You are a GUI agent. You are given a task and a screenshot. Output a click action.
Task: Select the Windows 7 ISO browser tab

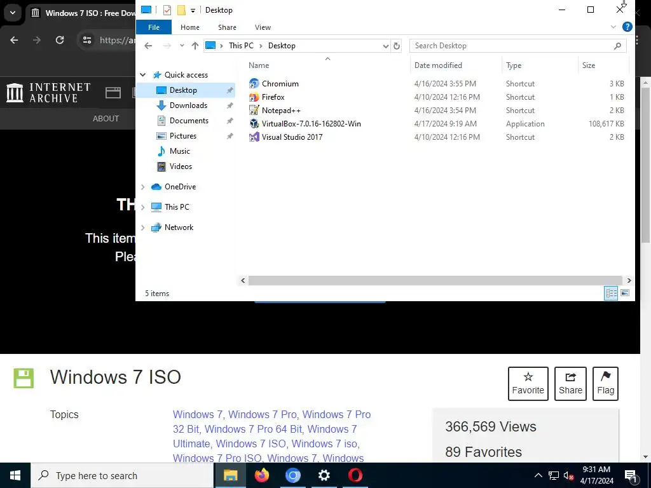point(83,13)
